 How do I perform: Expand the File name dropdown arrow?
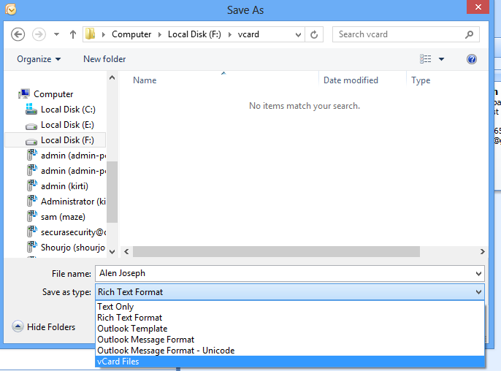click(478, 274)
